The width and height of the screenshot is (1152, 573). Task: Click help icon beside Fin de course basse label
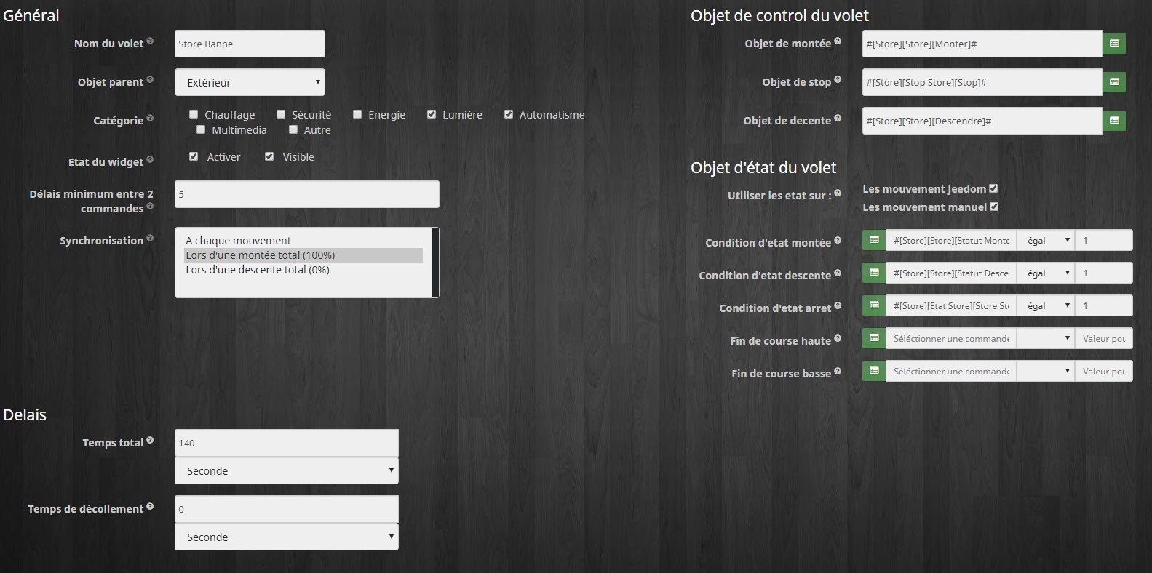point(838,371)
